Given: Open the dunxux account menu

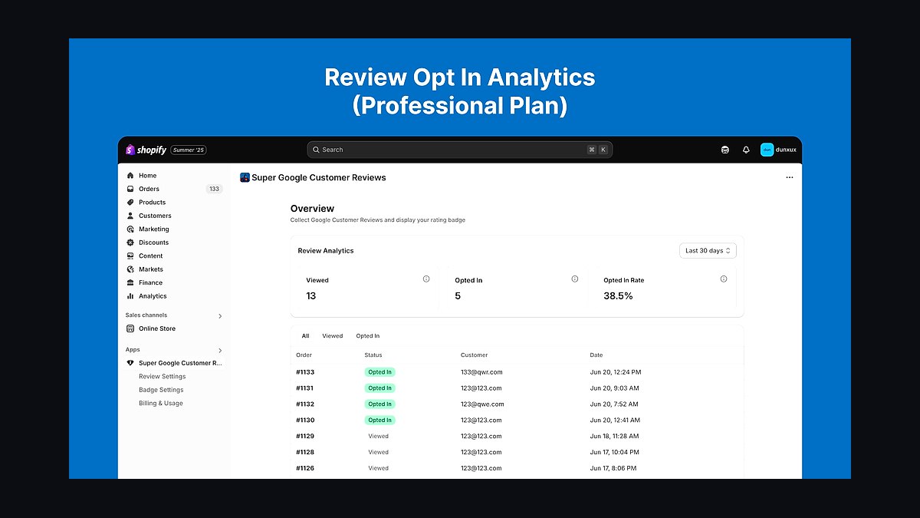Looking at the screenshot, I should (778, 150).
